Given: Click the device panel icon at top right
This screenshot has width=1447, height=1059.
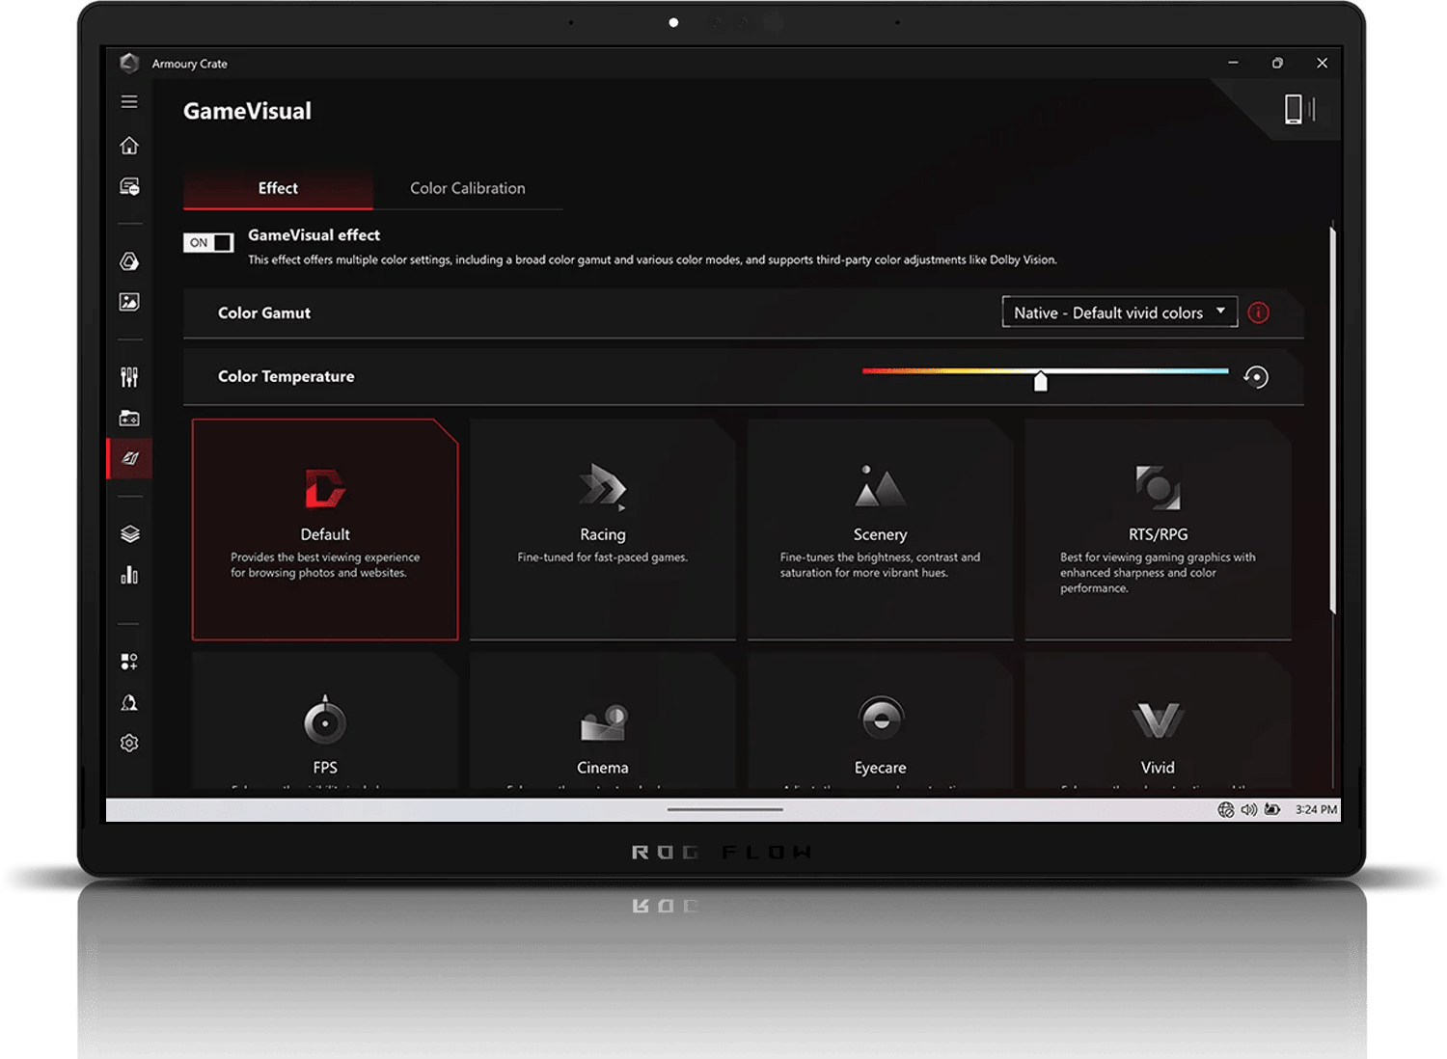Looking at the screenshot, I should (1299, 109).
